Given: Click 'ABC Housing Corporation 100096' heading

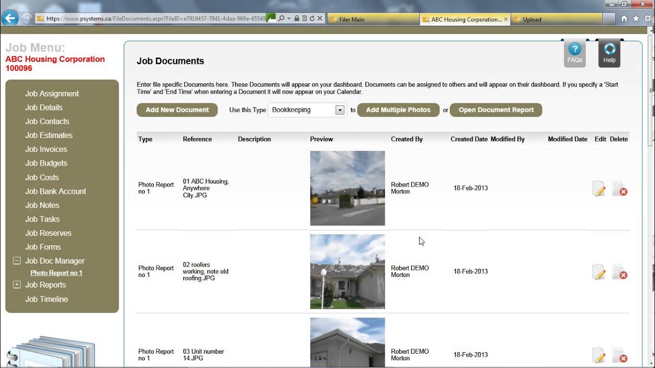Looking at the screenshot, I should (x=55, y=63).
